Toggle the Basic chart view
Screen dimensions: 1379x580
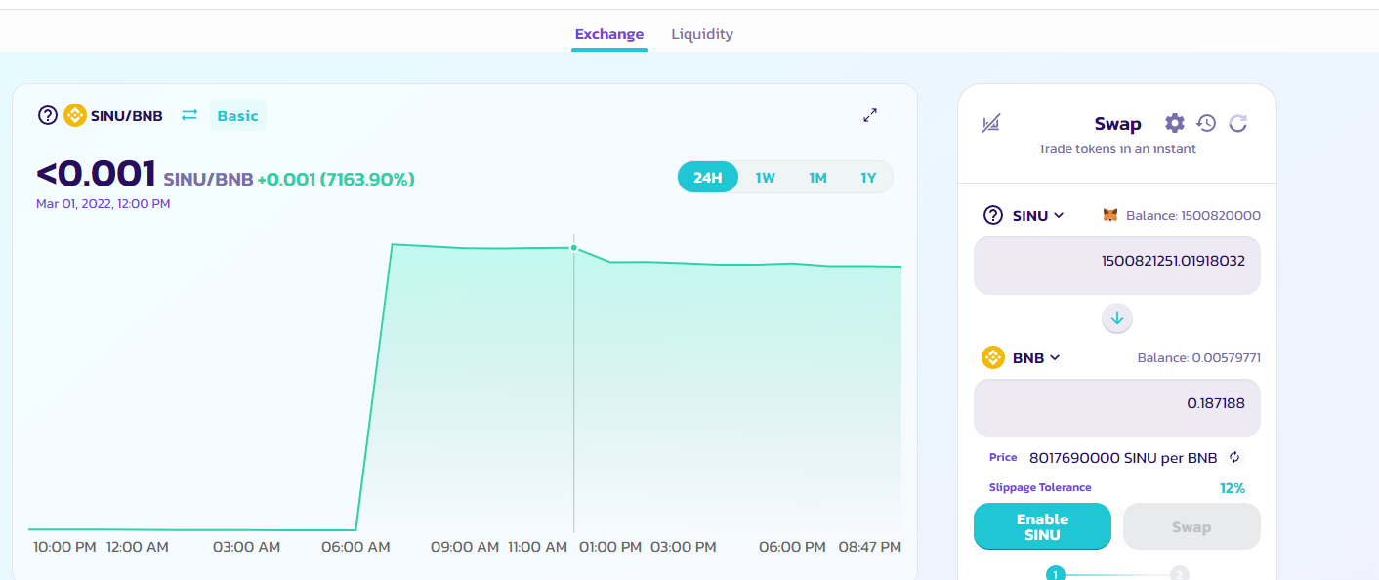point(237,115)
